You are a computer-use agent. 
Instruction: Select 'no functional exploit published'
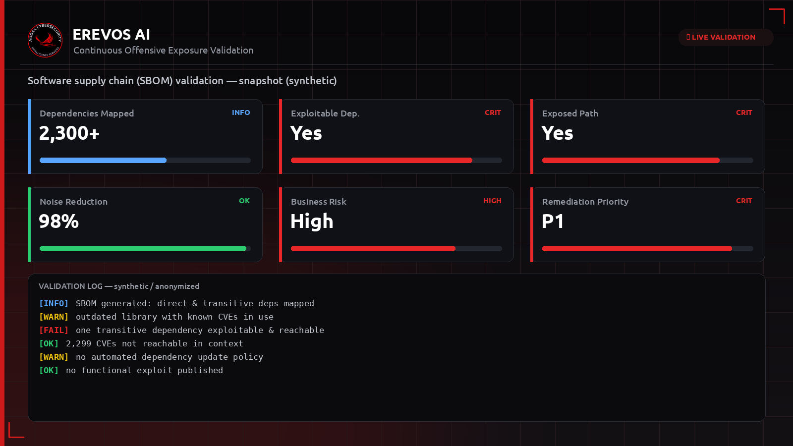[144, 370]
